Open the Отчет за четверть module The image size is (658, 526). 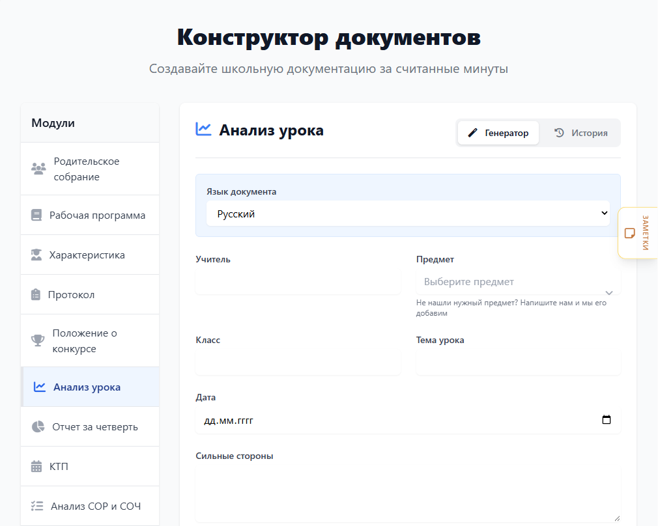(90, 426)
